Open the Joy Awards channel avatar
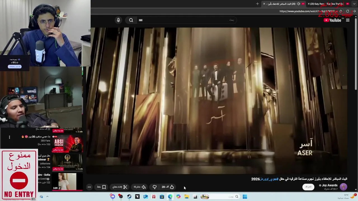 click(x=343, y=187)
